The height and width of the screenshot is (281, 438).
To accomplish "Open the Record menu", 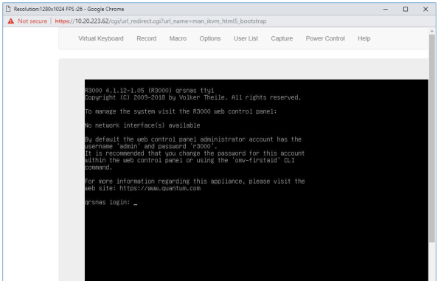I will pyautogui.click(x=147, y=38).
